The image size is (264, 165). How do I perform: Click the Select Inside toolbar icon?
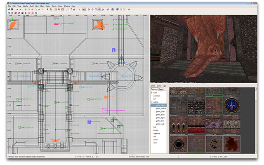tap(51, 9)
